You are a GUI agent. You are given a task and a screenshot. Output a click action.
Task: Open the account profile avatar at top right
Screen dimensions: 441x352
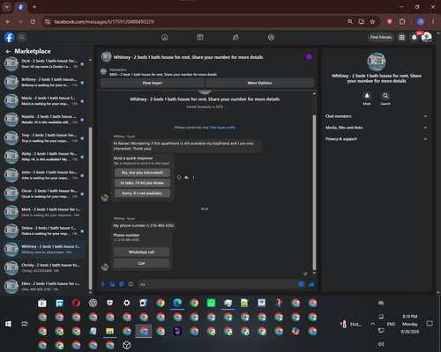426,37
